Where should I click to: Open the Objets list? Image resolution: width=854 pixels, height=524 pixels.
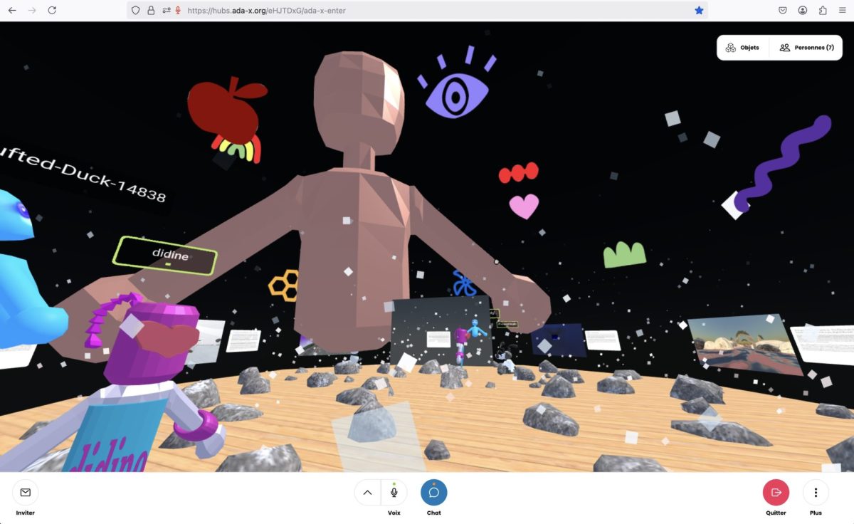tap(743, 48)
